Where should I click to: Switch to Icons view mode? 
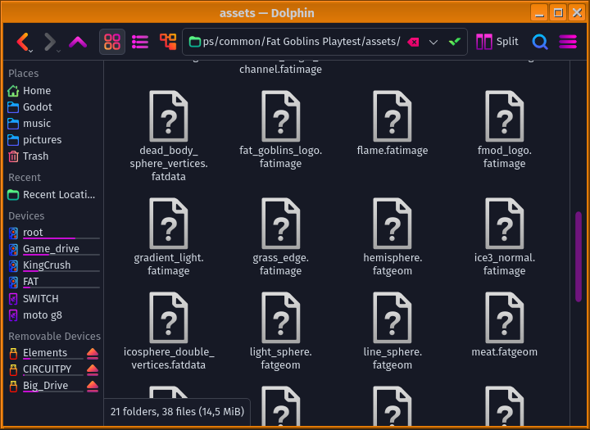click(x=112, y=42)
